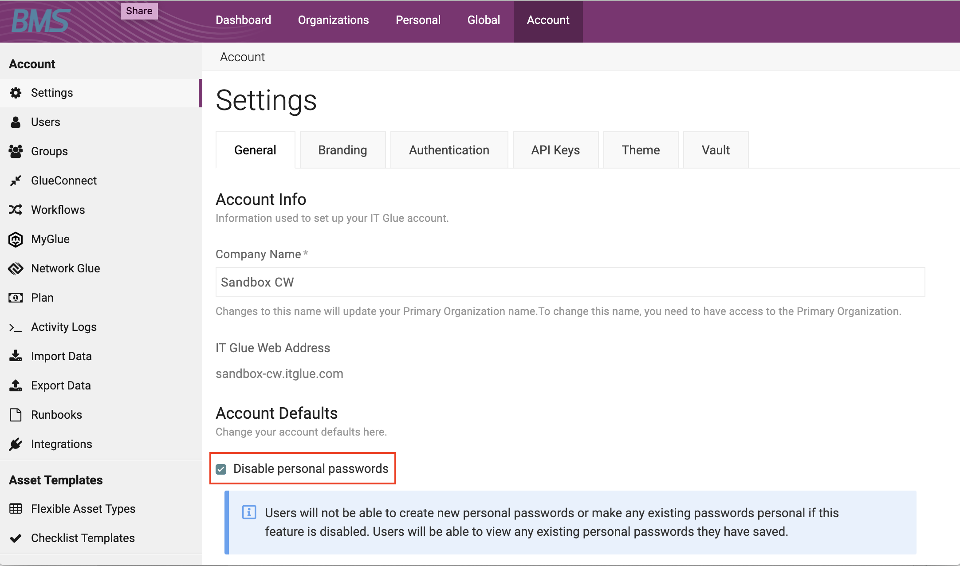Open Checklist Templates in the sidebar

click(x=101, y=538)
